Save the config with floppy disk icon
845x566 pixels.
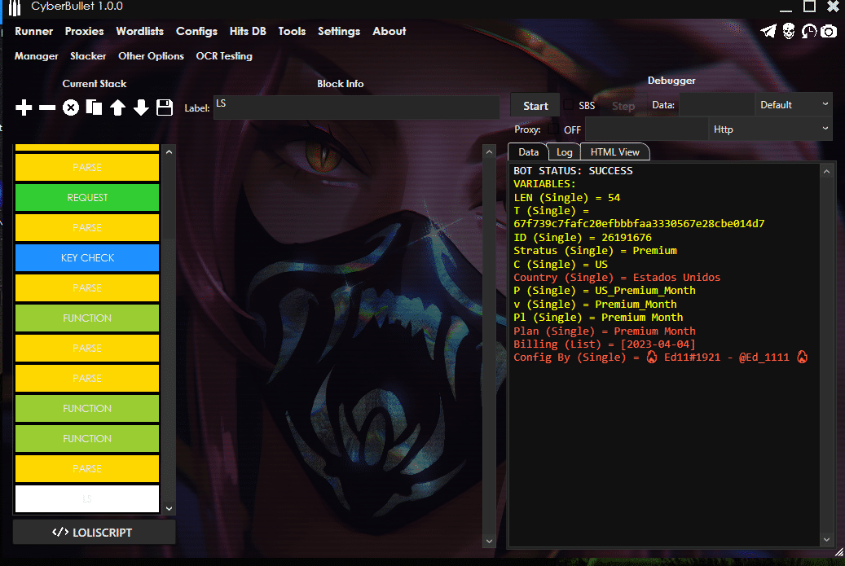coord(164,107)
